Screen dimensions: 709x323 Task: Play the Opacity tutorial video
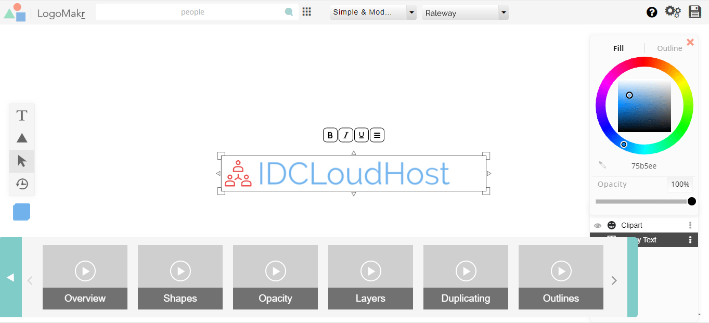(x=275, y=271)
